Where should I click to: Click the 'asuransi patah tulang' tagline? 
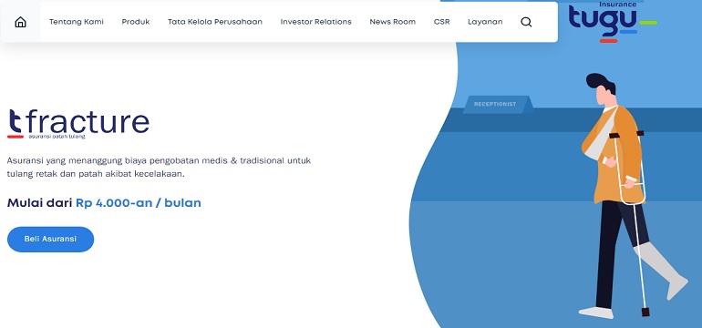(x=57, y=137)
